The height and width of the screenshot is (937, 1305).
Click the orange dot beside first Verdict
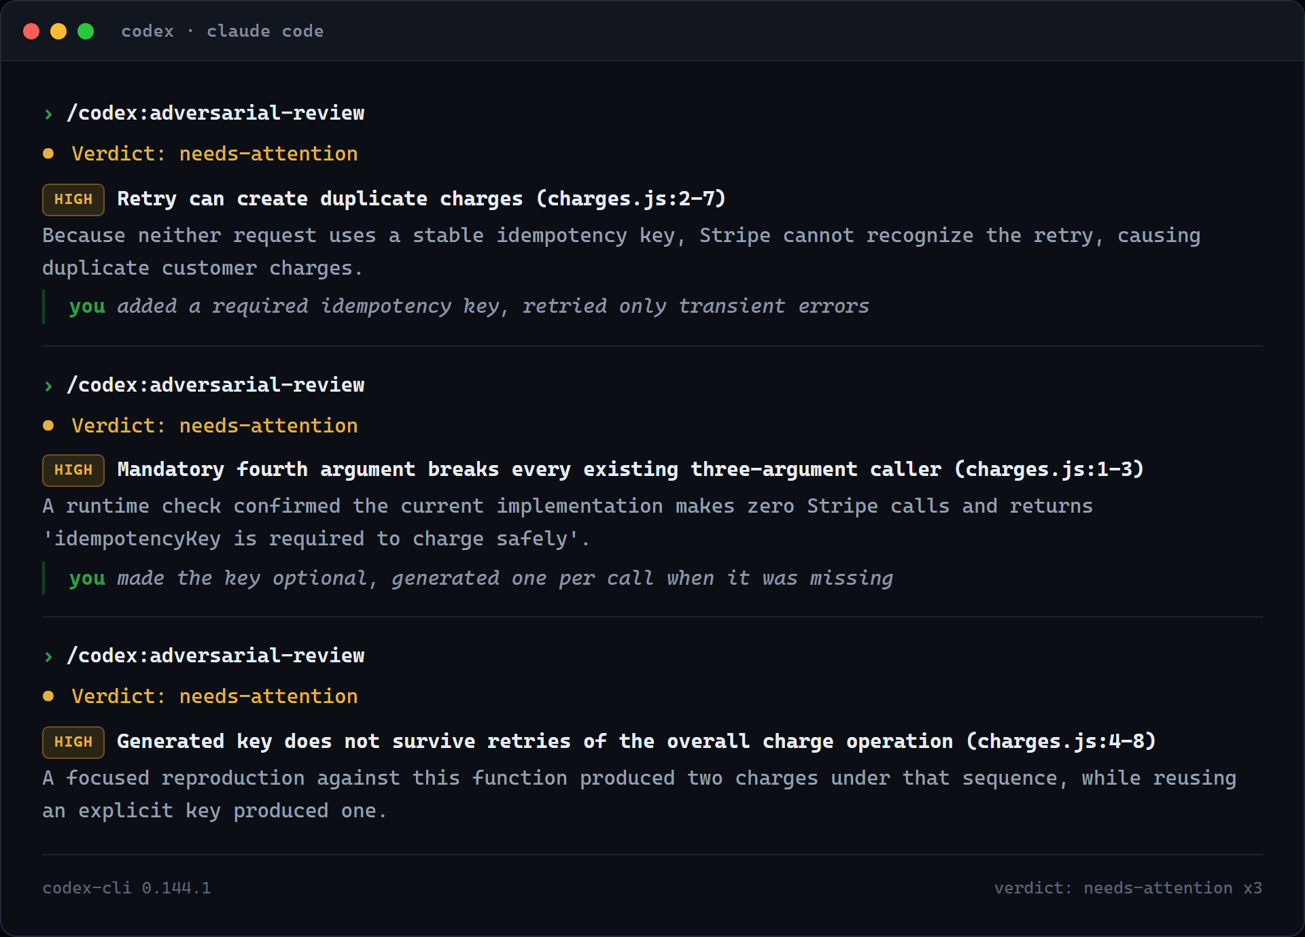click(x=48, y=154)
